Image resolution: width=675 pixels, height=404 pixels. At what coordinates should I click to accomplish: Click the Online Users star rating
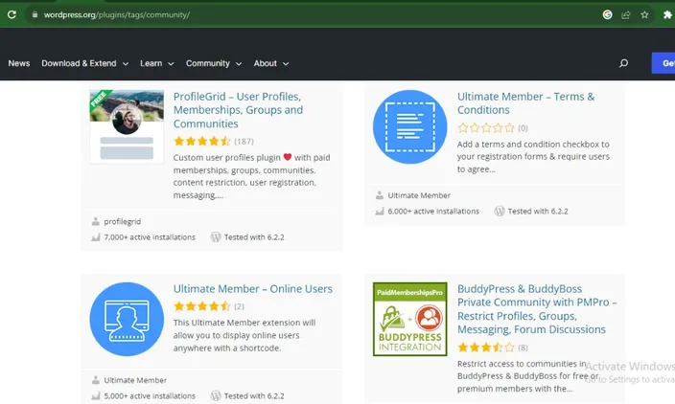(x=202, y=306)
